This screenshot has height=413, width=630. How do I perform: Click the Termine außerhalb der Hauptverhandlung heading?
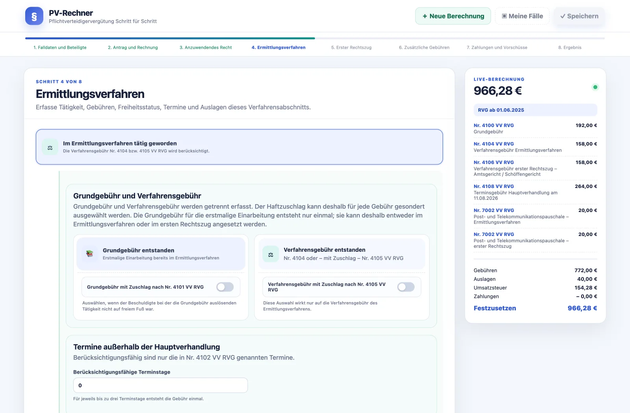pos(146,347)
